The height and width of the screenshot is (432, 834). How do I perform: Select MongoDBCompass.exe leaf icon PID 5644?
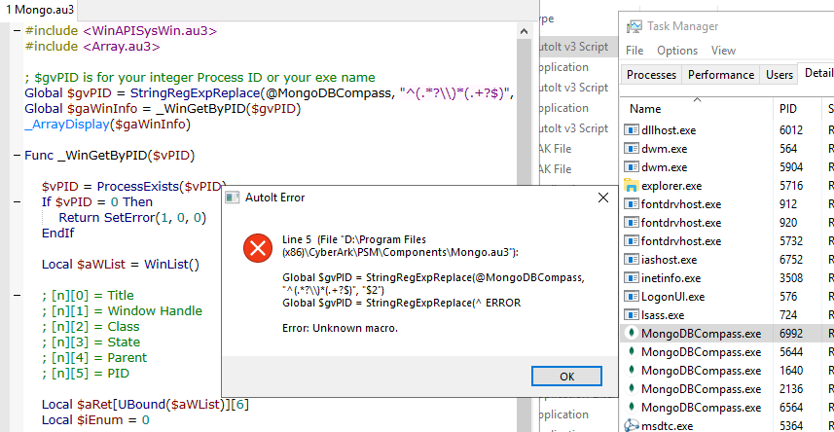(x=632, y=351)
